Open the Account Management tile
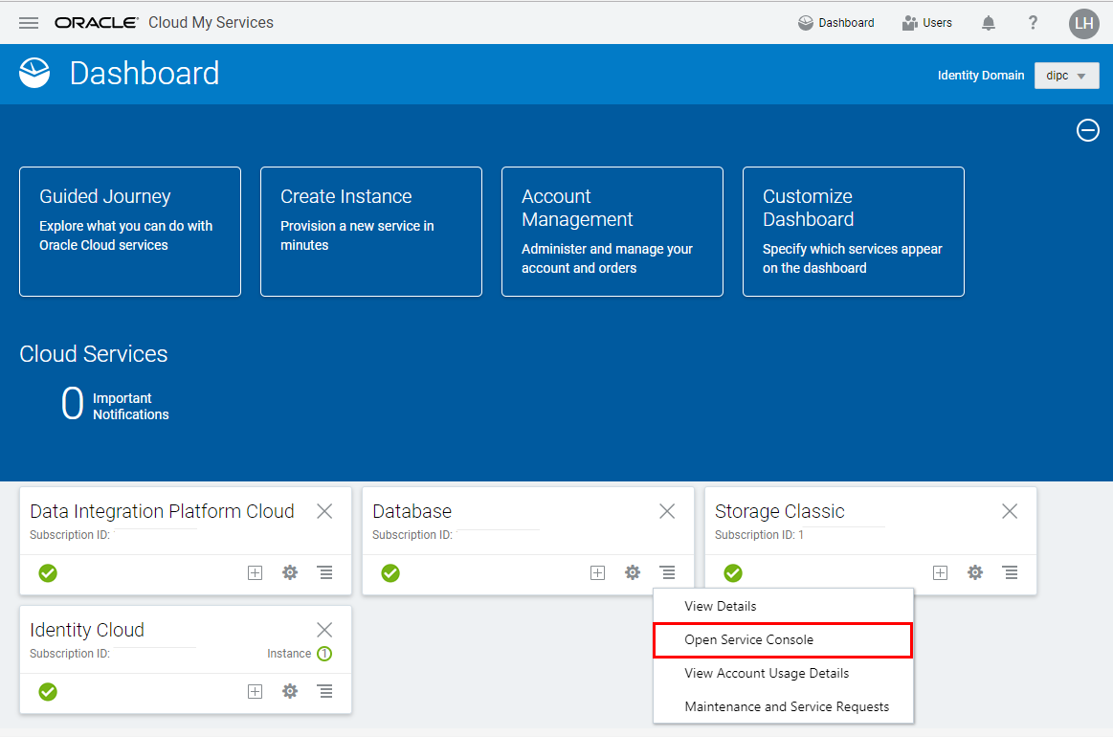The height and width of the screenshot is (737, 1113). (x=612, y=232)
